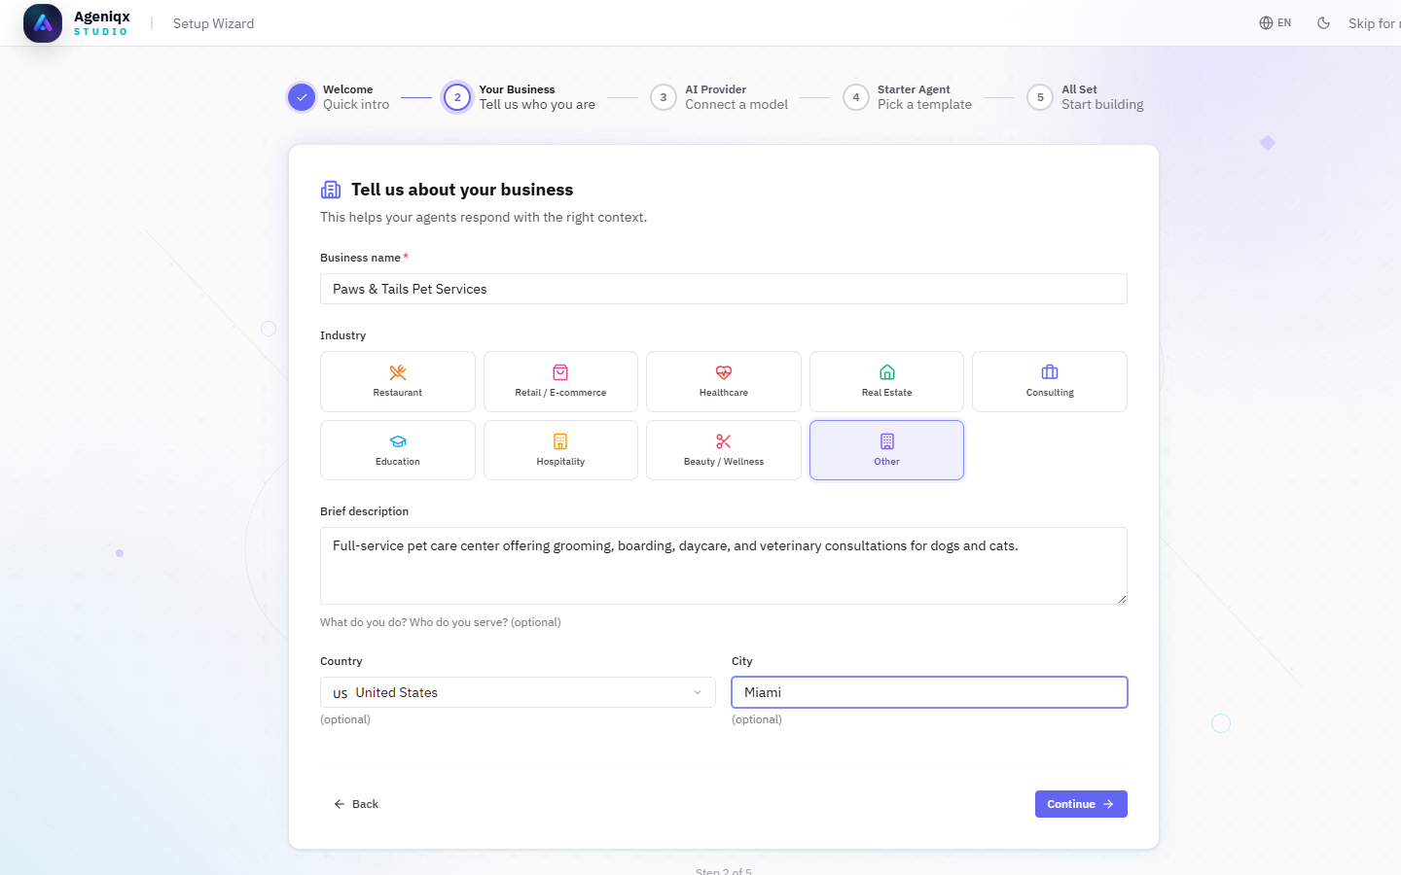Choose the Beauty / Wellness industry card
Viewport: 1401px width, 875px height.
tap(724, 450)
